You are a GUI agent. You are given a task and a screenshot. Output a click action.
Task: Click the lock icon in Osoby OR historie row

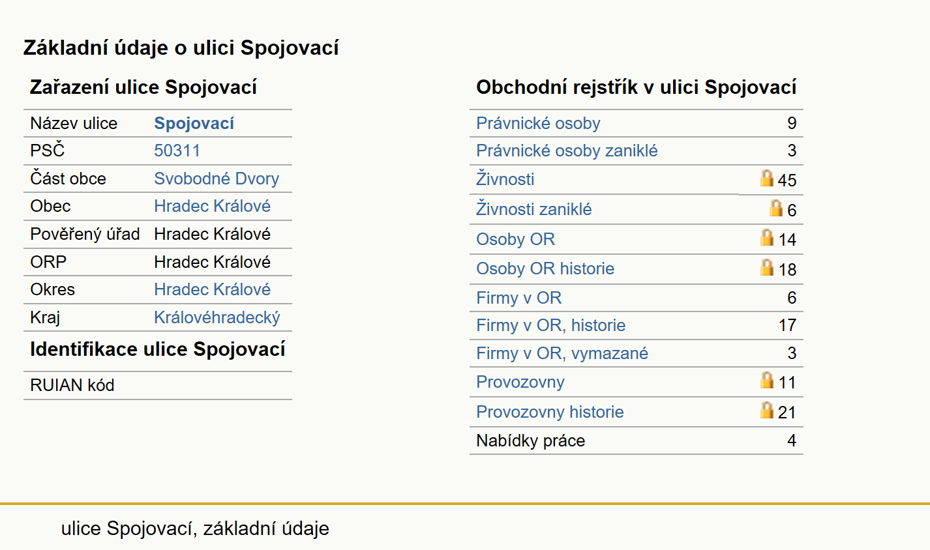click(x=767, y=267)
